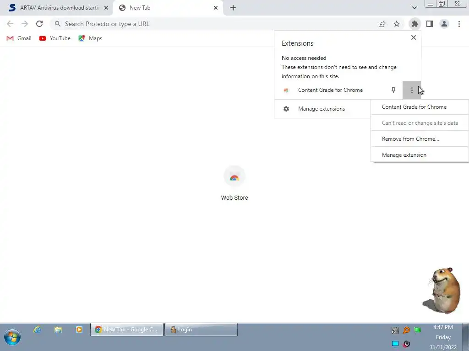The image size is (469, 351).
Task: Close the New Tab tab
Action: (x=216, y=8)
